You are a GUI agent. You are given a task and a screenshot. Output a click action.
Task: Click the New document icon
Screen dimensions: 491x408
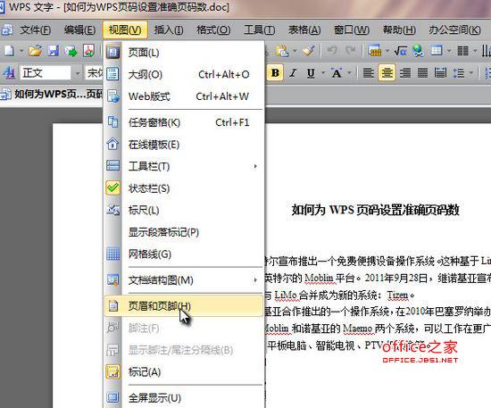point(9,50)
